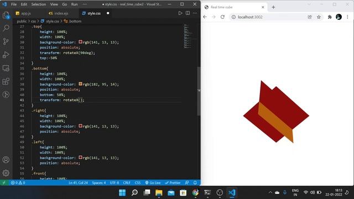Open editor More Actions ellipsis
Viewport: 354px width, 199px height.
pyautogui.click(x=195, y=13)
